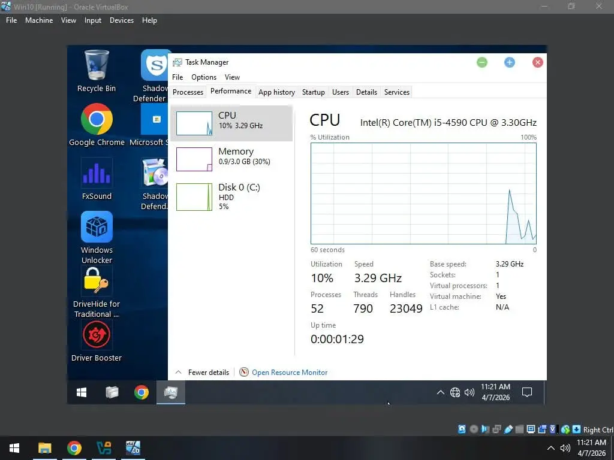Screen dimensions: 614x460
Task: Open File Explorer on the guest taskbar
Action: [x=112, y=392]
